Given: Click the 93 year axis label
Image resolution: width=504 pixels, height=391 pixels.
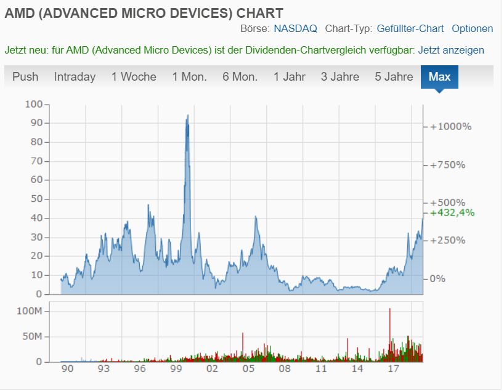Looking at the screenshot, I should pyautogui.click(x=104, y=368).
